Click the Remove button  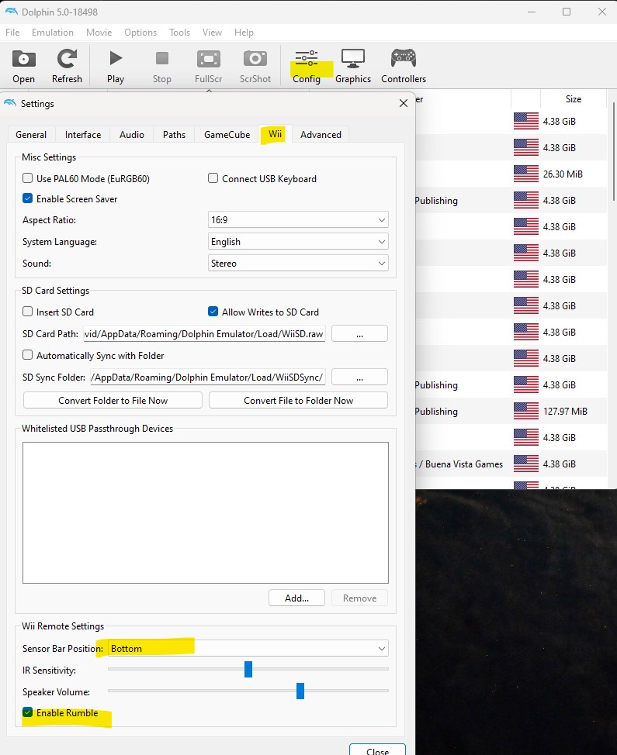pyautogui.click(x=359, y=598)
